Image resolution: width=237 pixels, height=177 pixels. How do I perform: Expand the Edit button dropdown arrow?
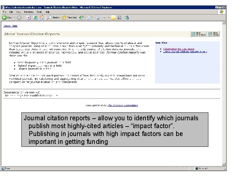tap(109, 18)
